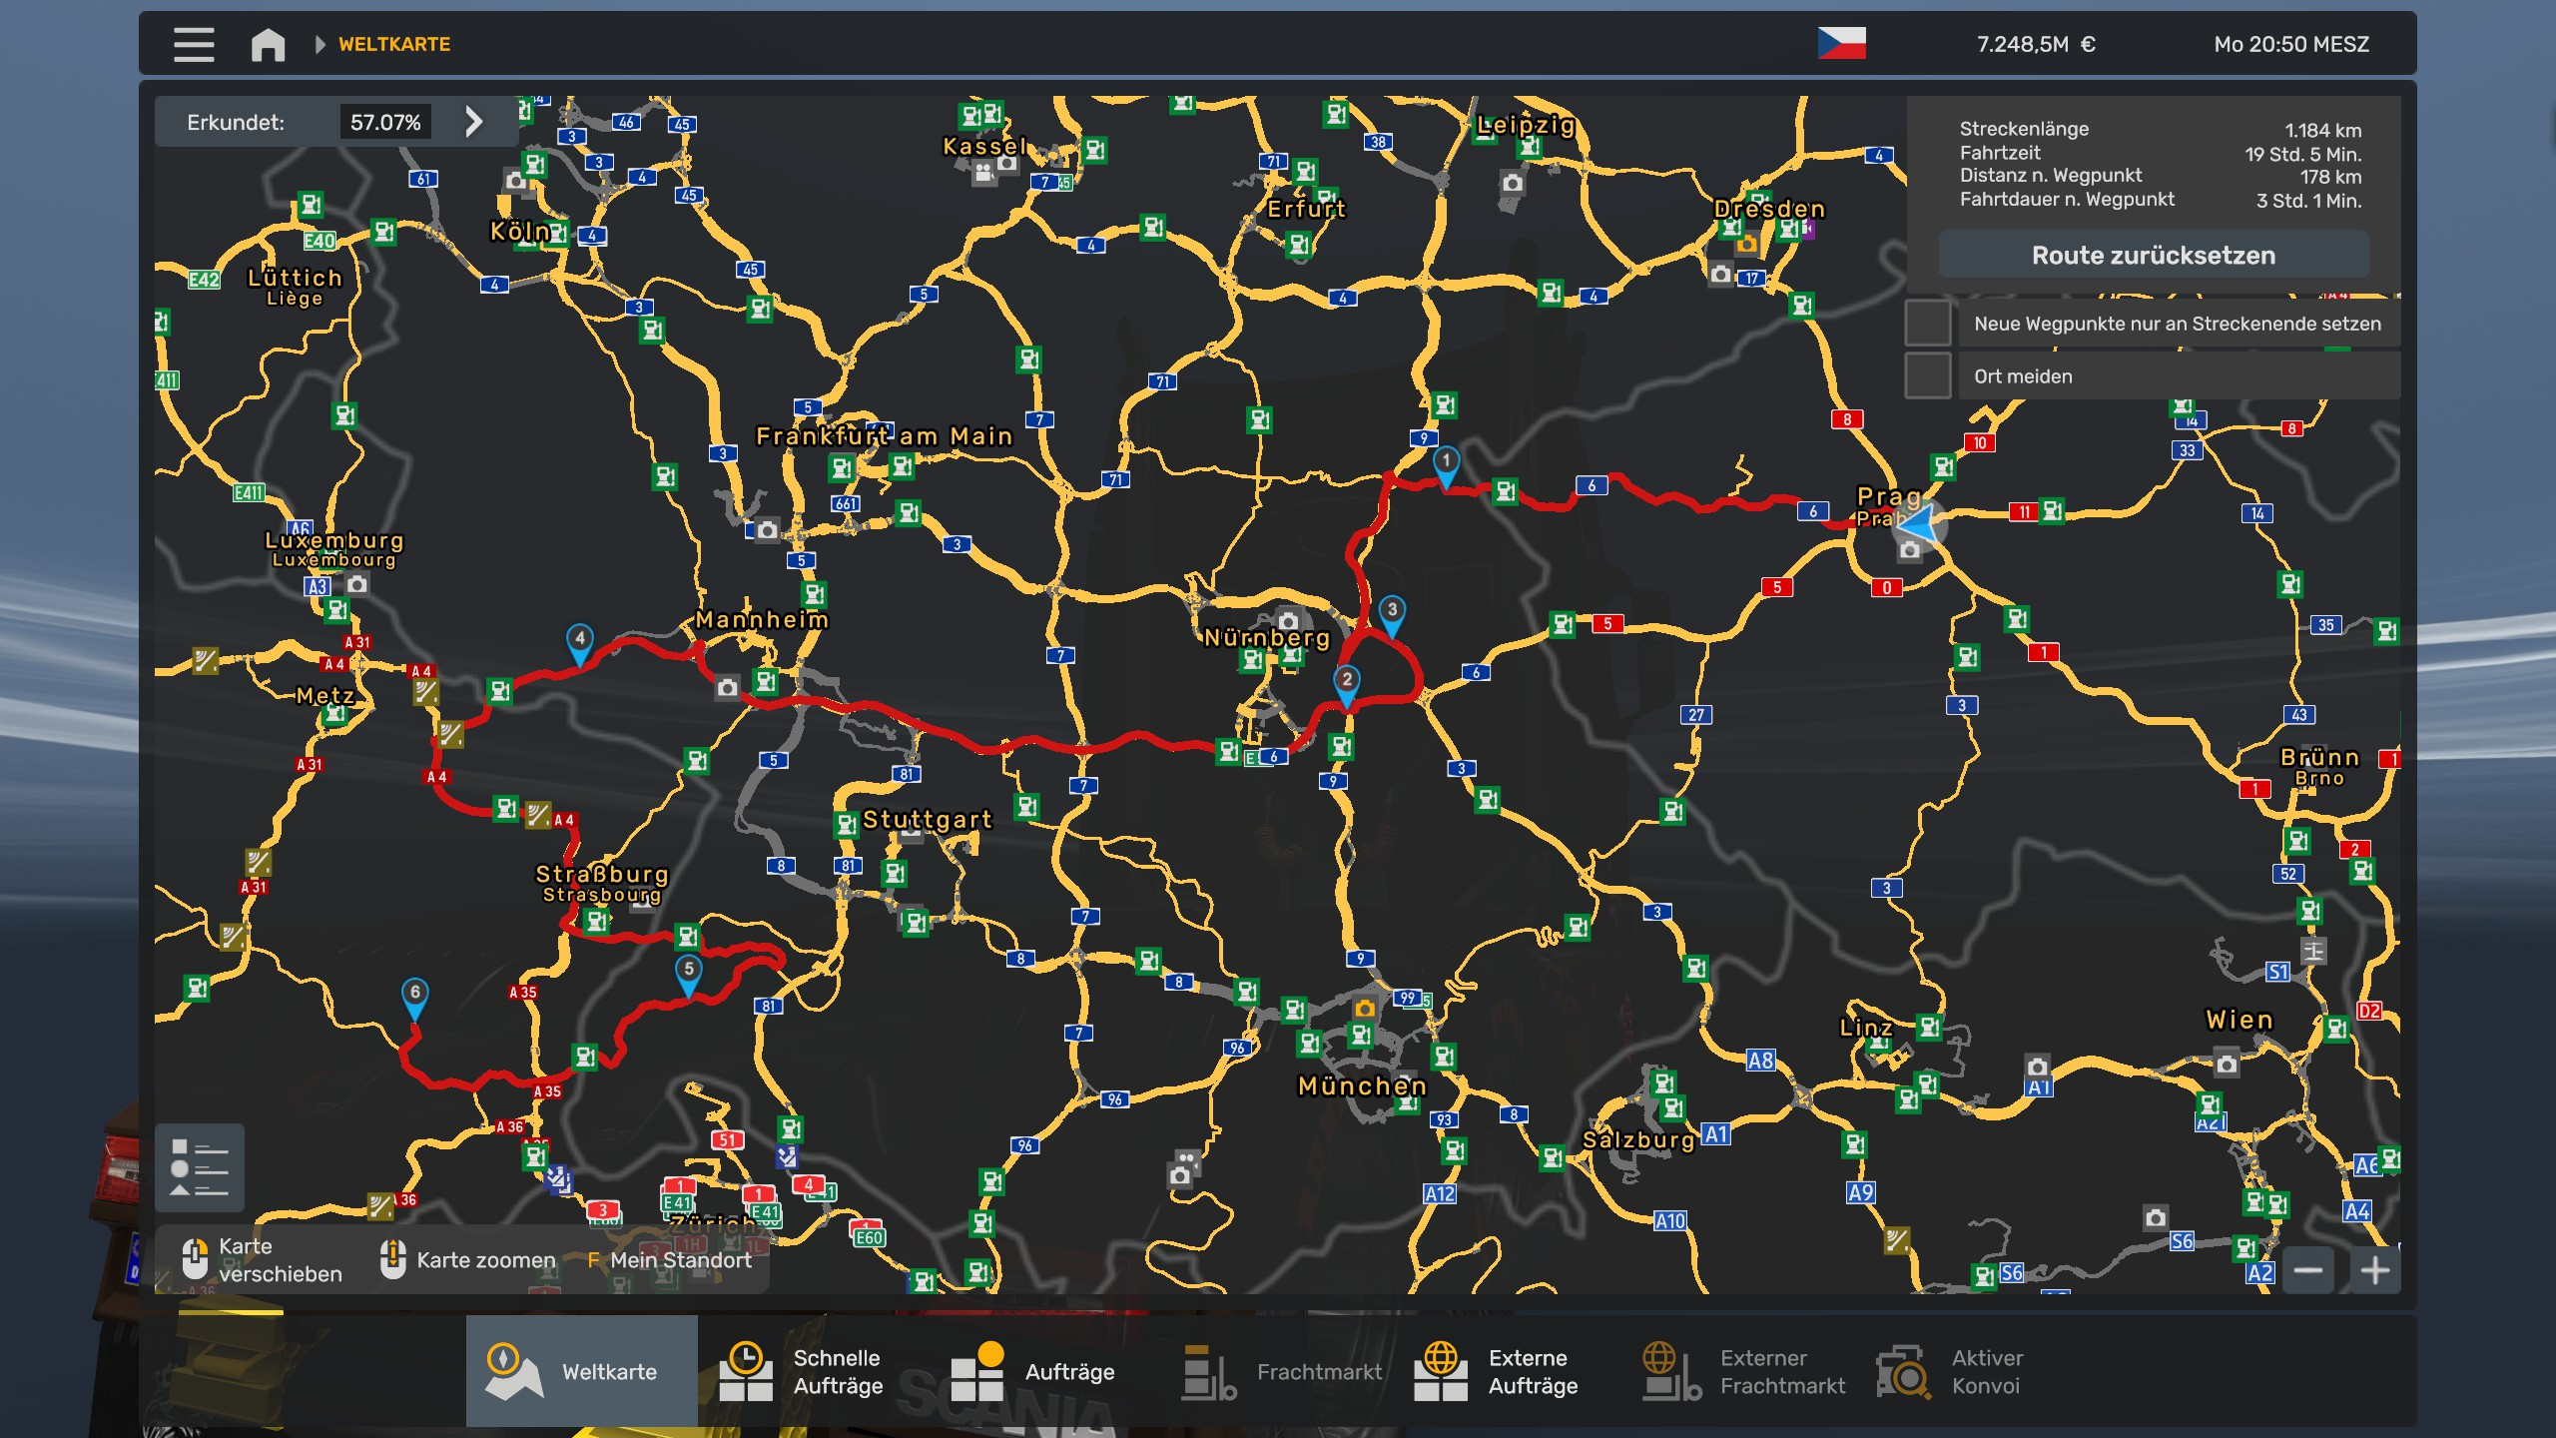This screenshot has height=1438, width=2556.
Task: Enable new waypoints only at route end
Action: 1928,324
